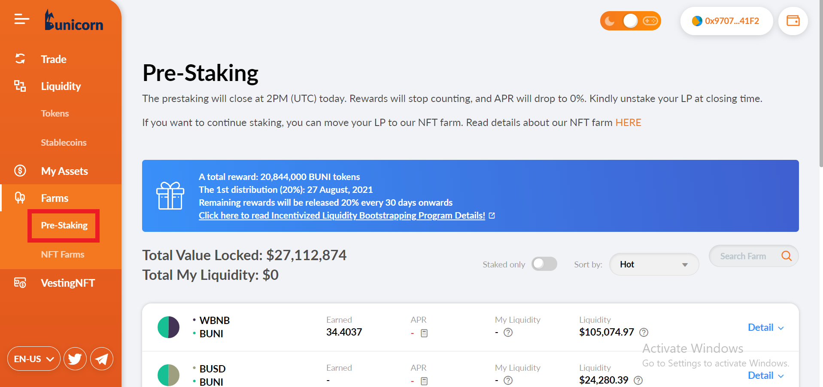Open Twitter via the bird icon

coord(75,359)
